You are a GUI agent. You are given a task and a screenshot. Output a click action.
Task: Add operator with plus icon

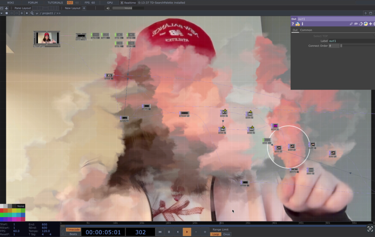22,13
